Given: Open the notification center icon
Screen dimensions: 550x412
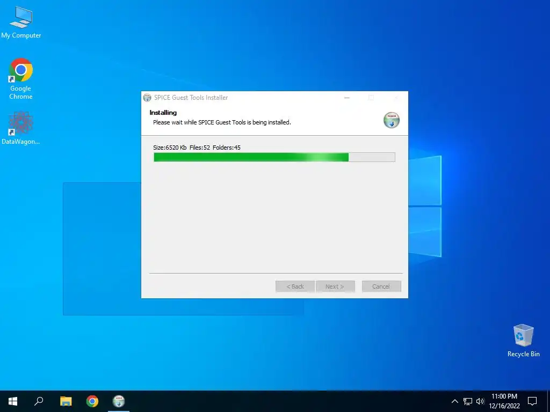Looking at the screenshot, I should click(x=532, y=401).
